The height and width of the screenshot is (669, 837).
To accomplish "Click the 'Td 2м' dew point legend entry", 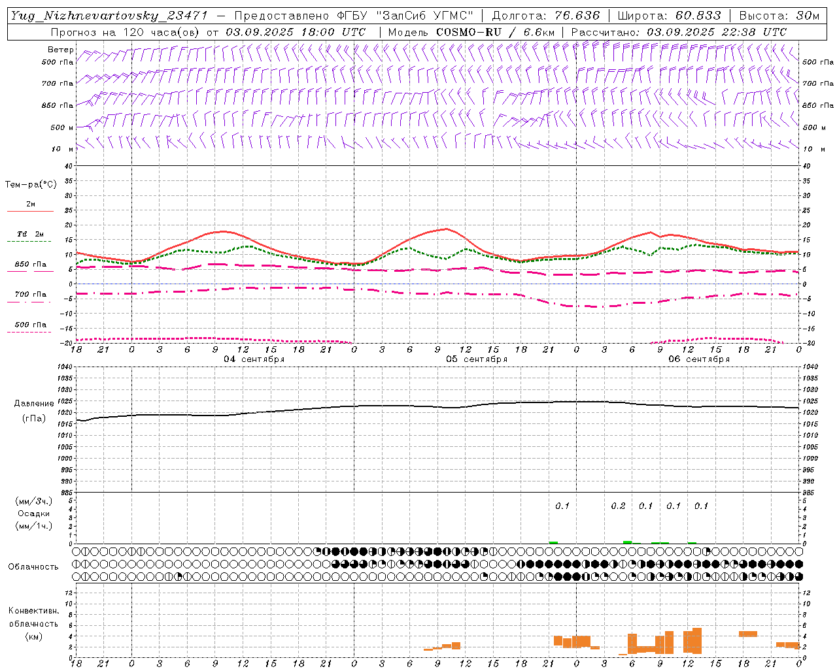I will (31, 234).
